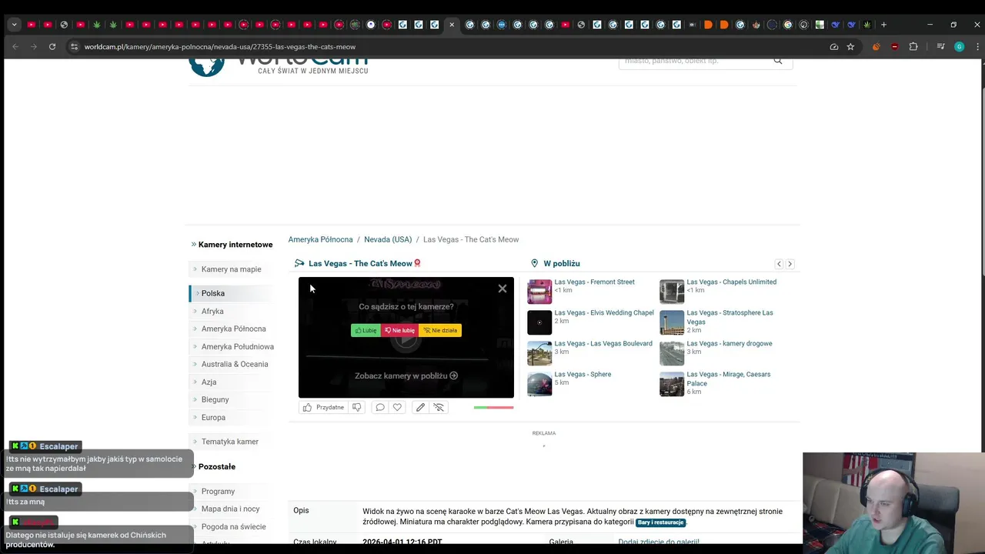Open Chrome profile avatar G

[959, 47]
